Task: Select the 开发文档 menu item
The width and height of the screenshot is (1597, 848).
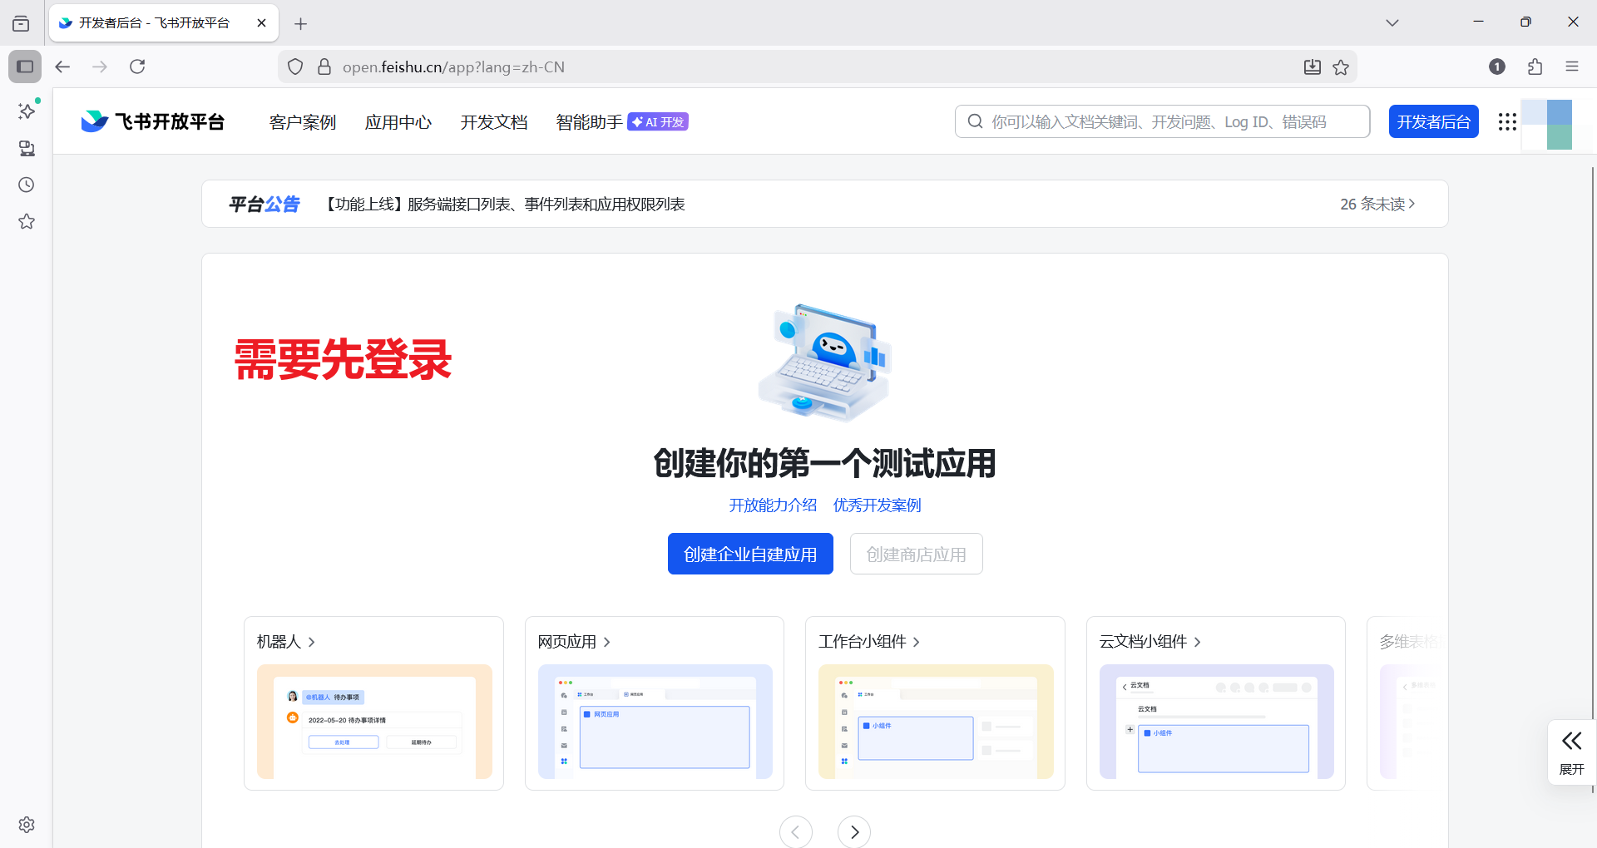Action: [x=493, y=121]
